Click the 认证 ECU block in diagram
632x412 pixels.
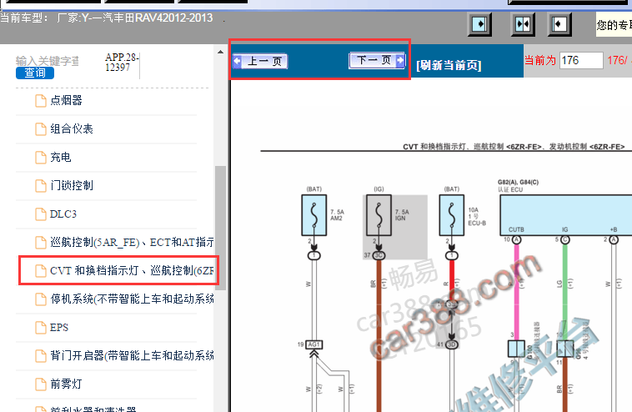[x=566, y=215]
